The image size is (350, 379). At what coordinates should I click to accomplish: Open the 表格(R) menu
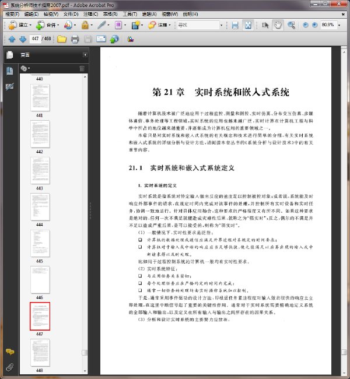click(110, 14)
